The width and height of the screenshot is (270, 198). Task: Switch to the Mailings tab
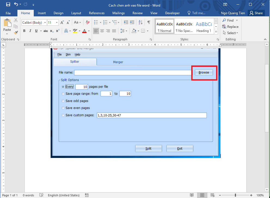[x=118, y=13]
